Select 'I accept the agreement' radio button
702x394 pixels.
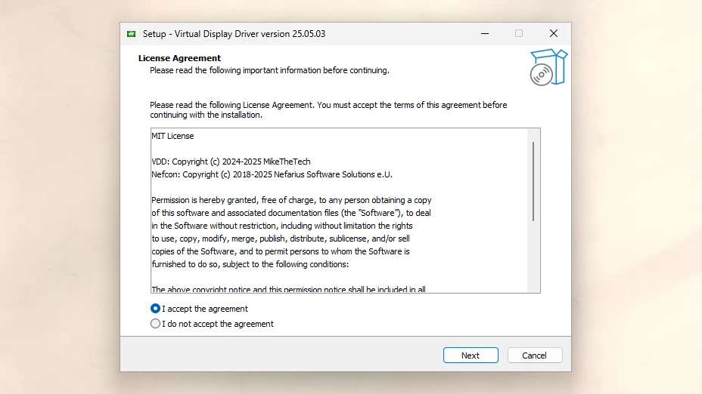pyautogui.click(x=156, y=309)
